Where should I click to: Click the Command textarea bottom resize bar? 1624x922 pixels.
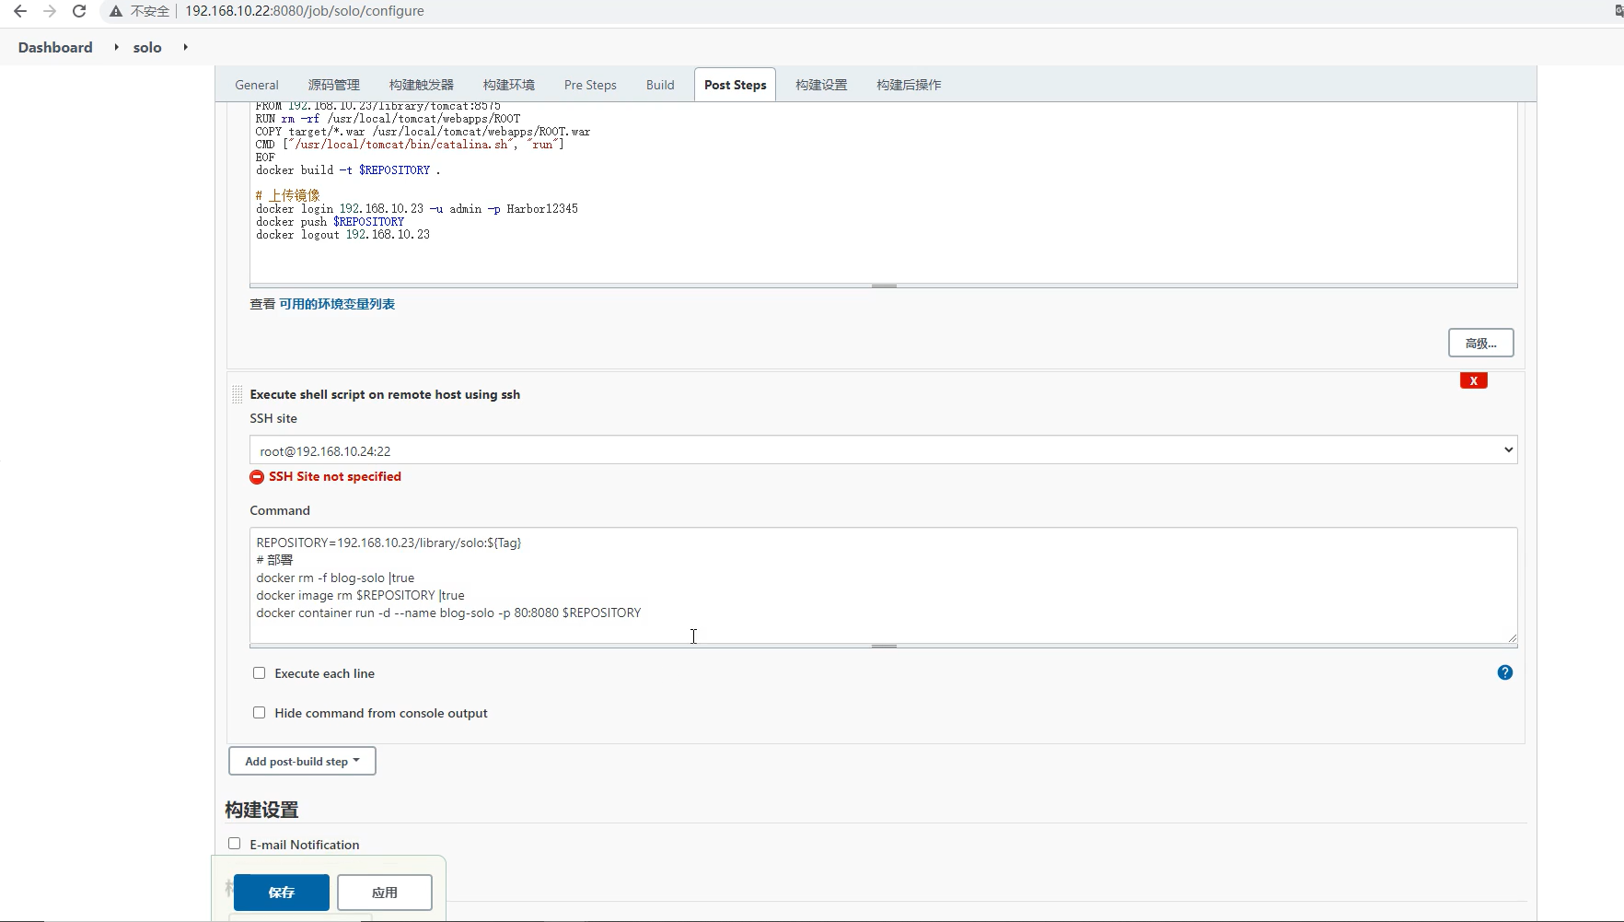click(x=883, y=646)
